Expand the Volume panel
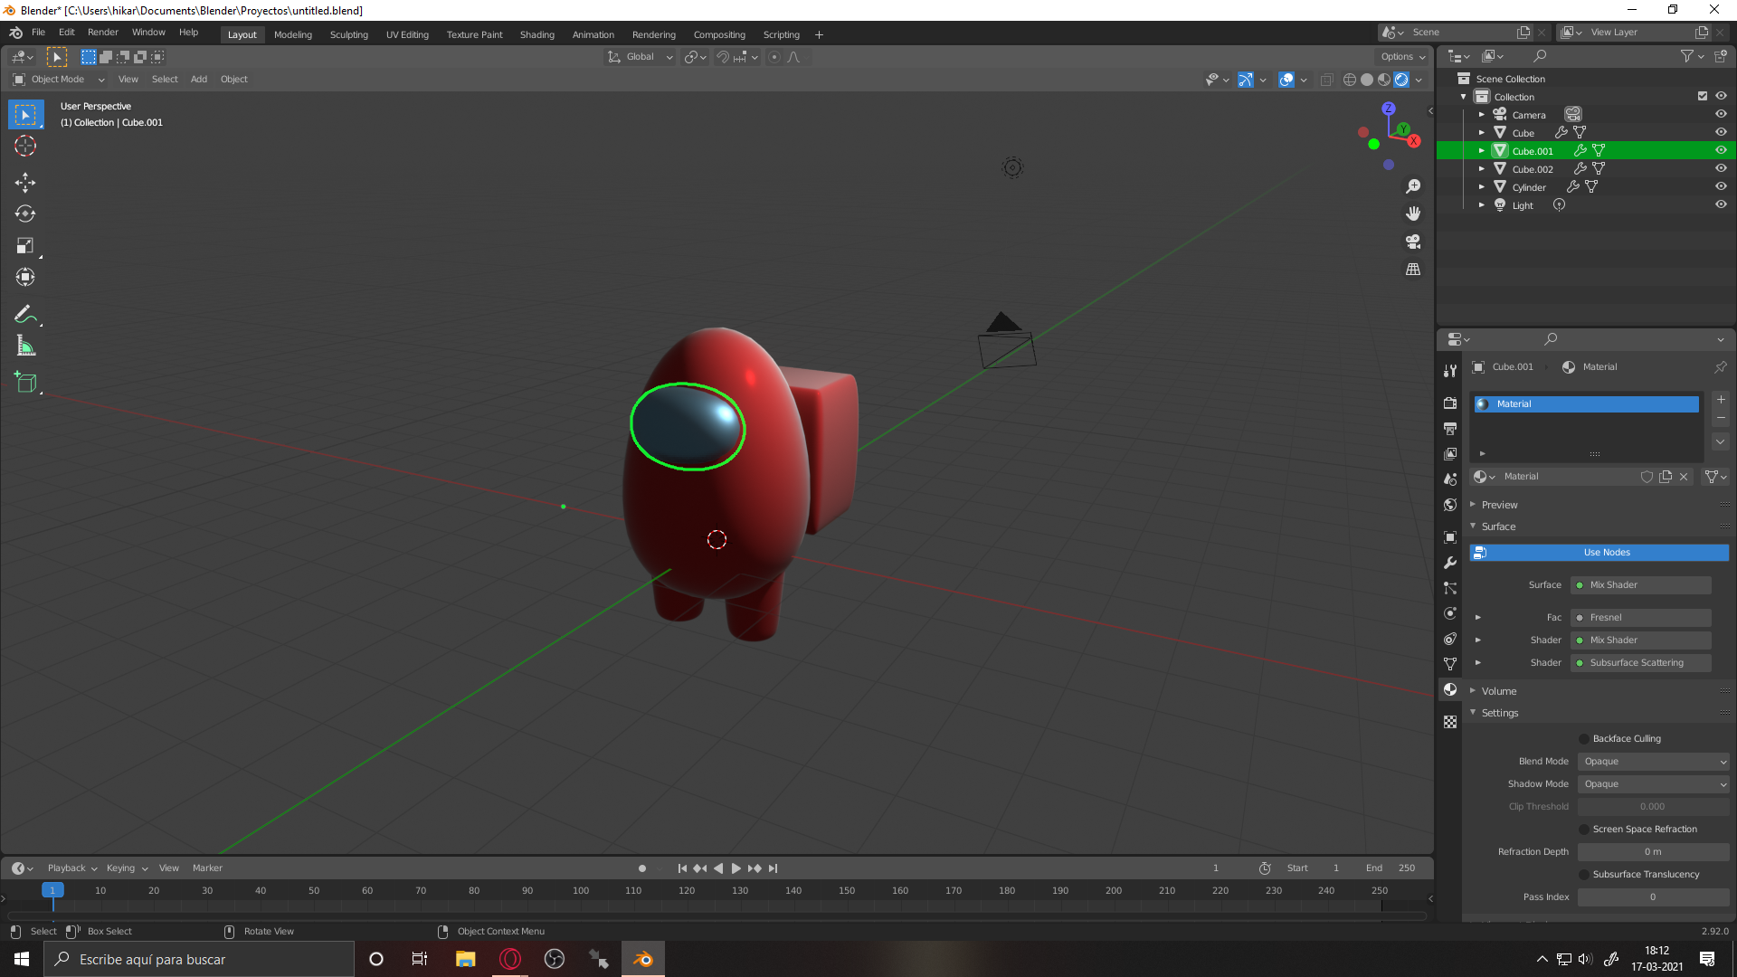The width and height of the screenshot is (1737, 977). 1498,691
